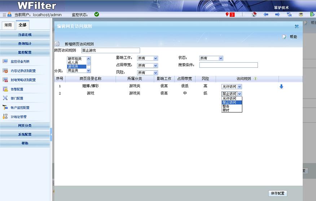Image resolution: width=316 pixels, height=201 pixels.
Task: Close the 编辑网页访问规则 dialog
Action: click(x=297, y=26)
